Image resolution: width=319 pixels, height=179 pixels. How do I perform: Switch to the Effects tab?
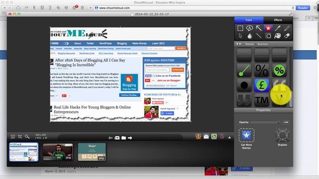coord(278,20)
